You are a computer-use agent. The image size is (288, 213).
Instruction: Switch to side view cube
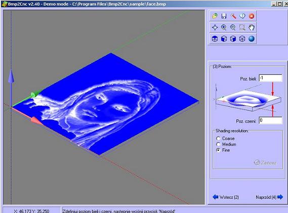[x=233, y=39]
